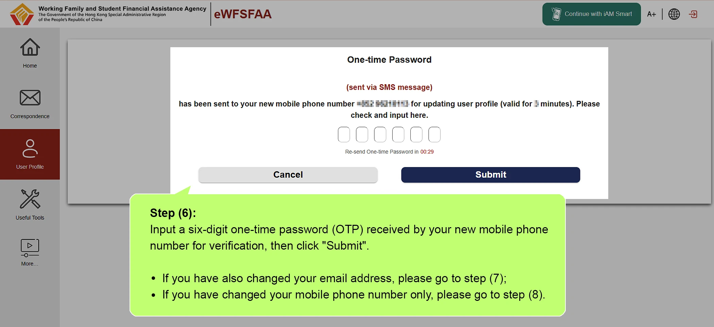Focus the second OTP digit box
Screen dimensions: 714x327
[x=362, y=134]
